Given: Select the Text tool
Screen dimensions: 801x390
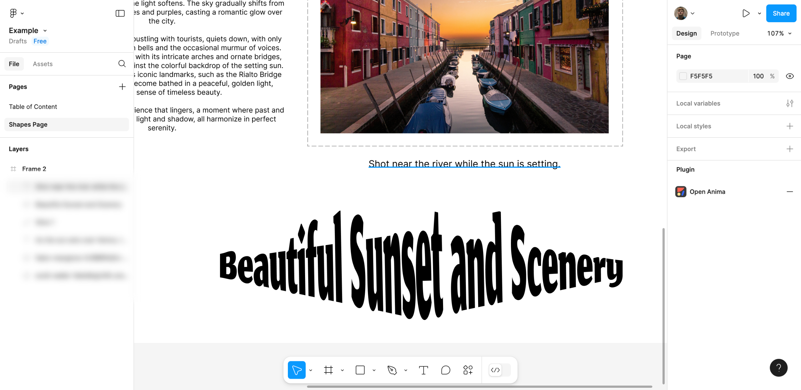Looking at the screenshot, I should (423, 370).
